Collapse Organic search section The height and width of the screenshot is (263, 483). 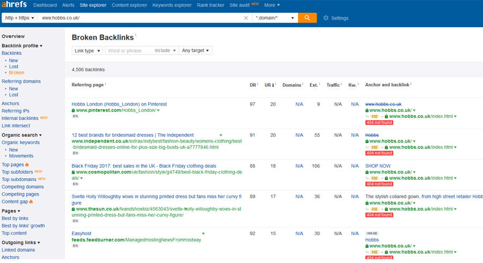21,135
